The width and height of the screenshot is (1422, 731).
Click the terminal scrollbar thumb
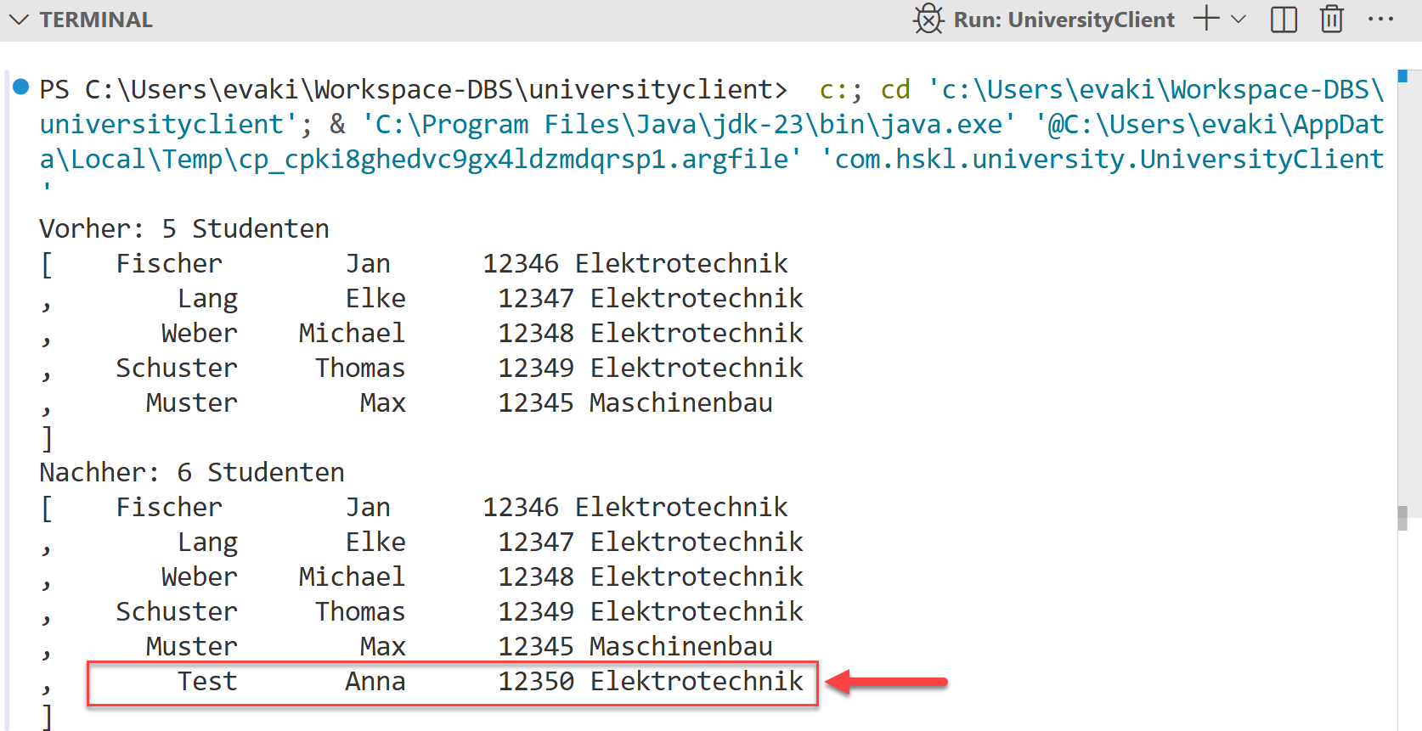click(x=1402, y=517)
